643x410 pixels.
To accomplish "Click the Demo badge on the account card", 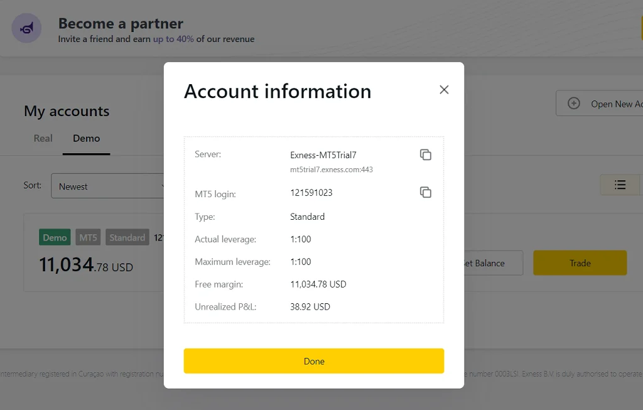I will click(x=55, y=237).
